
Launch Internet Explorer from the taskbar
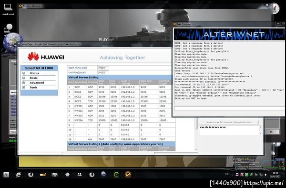19,175
